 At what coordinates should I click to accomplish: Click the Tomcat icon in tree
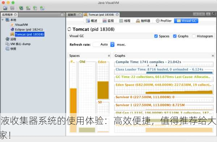pyautogui.click(x=12, y=34)
